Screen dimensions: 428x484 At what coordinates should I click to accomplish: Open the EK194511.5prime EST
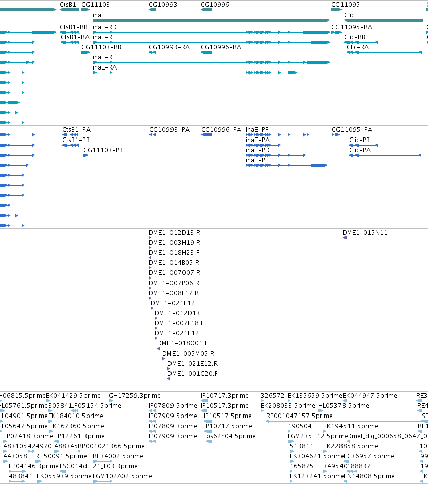point(325,431)
